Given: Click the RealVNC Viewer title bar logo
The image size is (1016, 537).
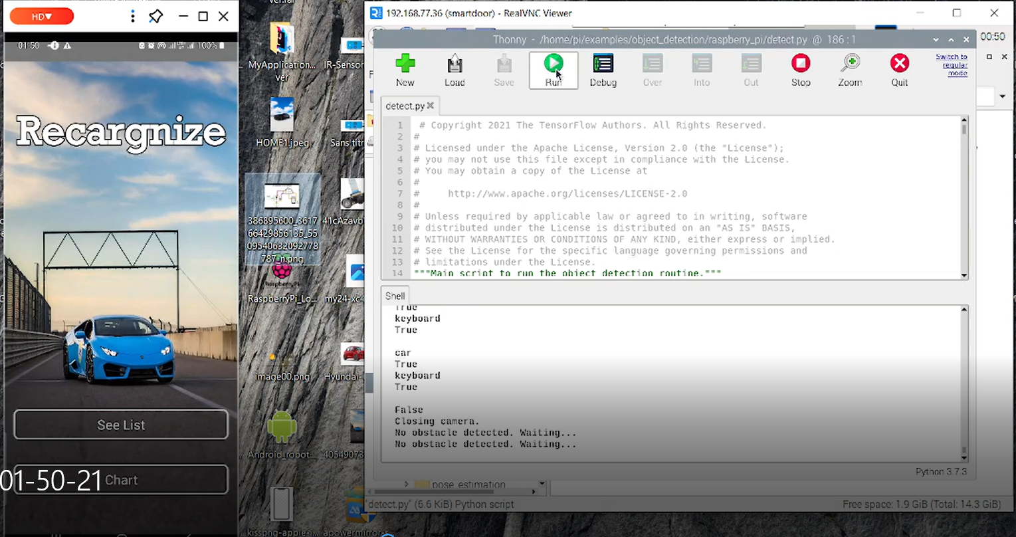Looking at the screenshot, I should (x=376, y=13).
